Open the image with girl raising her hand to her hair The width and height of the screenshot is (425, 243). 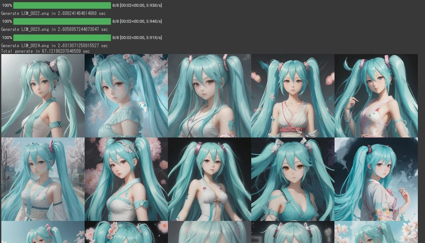tap(376, 96)
